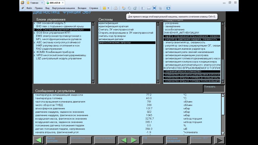Image resolution: width=258 pixels, height=145 pixels.
Task: Click the unity view icon in toolbar
Action: [x=160, y=8]
